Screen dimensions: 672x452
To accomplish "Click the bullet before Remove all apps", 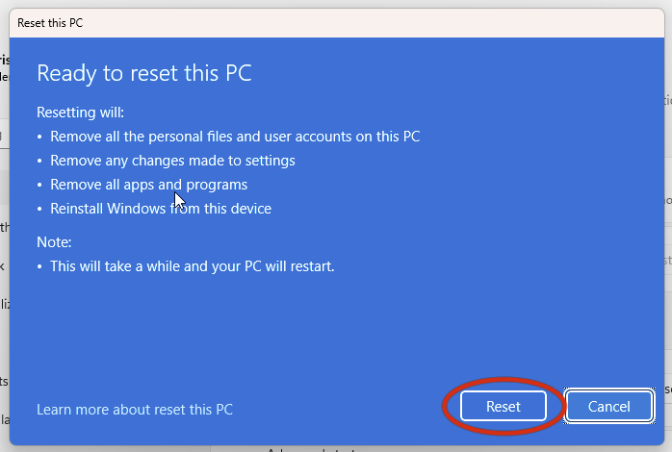I will click(x=39, y=185).
